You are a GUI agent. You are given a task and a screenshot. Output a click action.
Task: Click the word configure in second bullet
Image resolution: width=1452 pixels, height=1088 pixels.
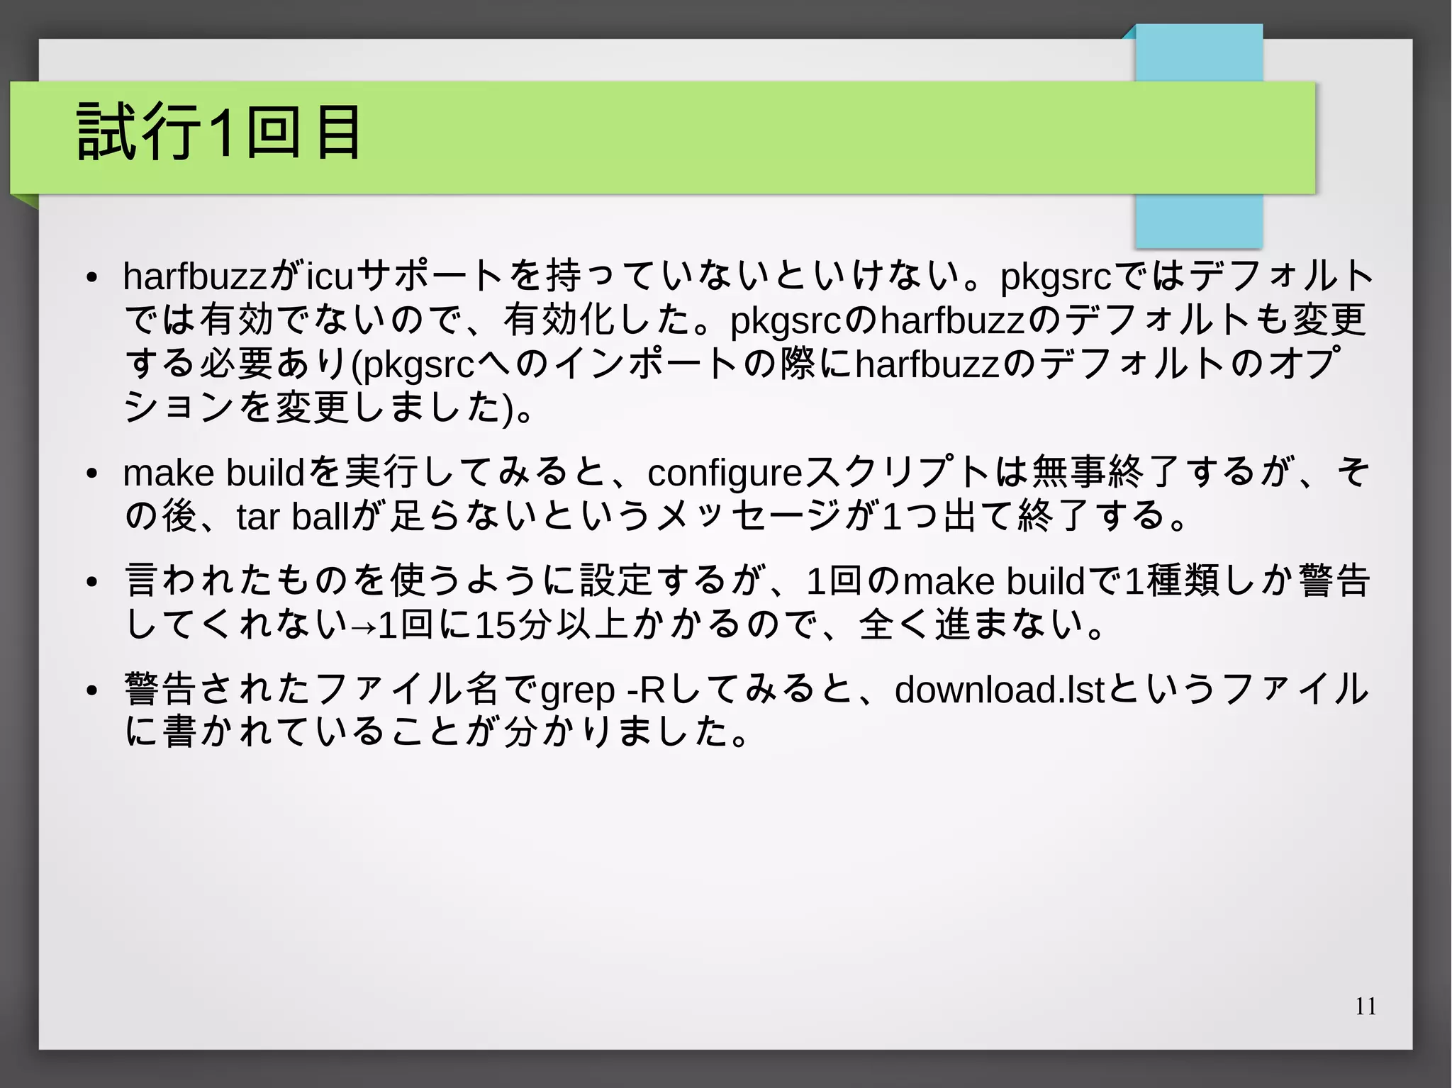point(725,475)
